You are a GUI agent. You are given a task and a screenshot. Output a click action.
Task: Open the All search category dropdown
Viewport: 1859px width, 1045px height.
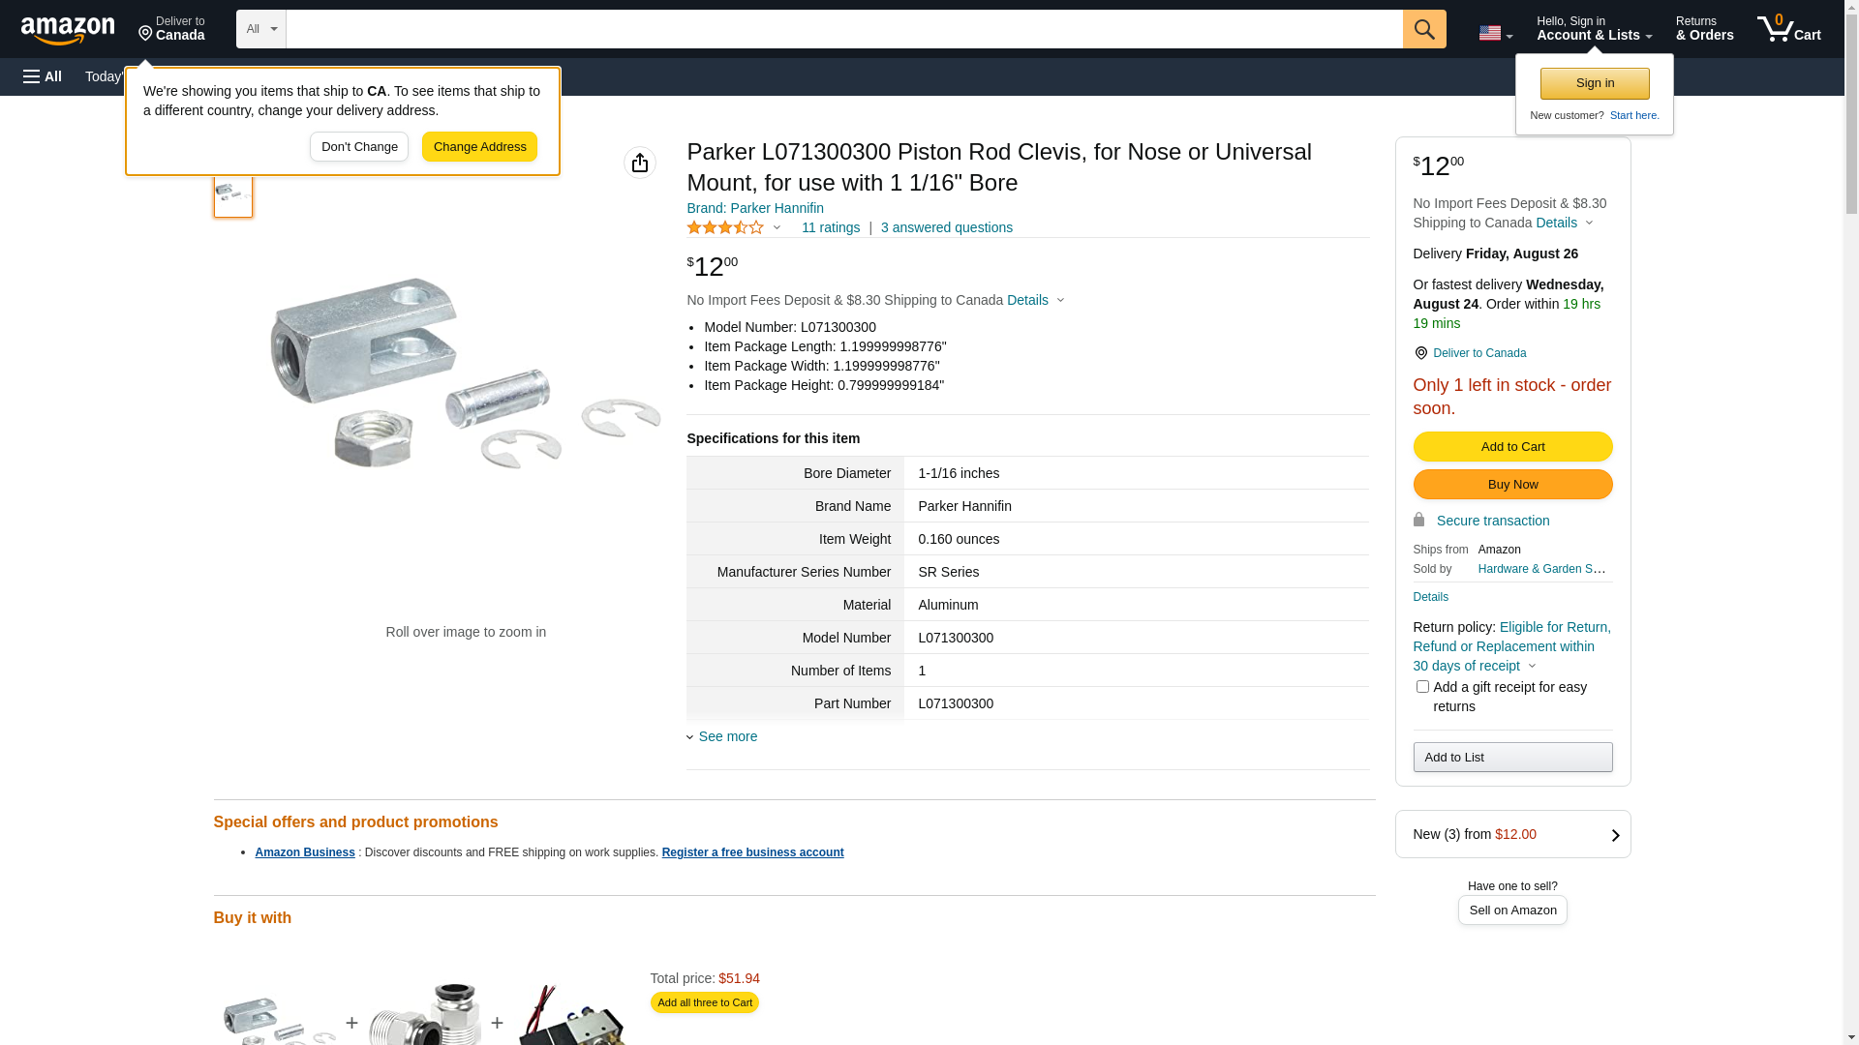(x=260, y=29)
